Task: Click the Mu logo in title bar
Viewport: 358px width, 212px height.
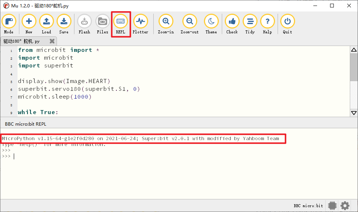Action: pyautogui.click(x=6, y=6)
